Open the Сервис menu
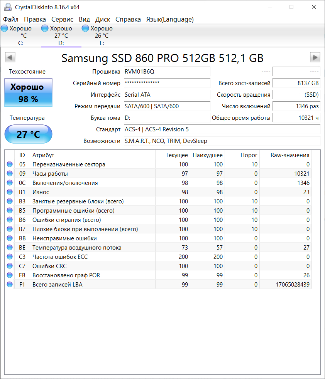 click(x=62, y=19)
